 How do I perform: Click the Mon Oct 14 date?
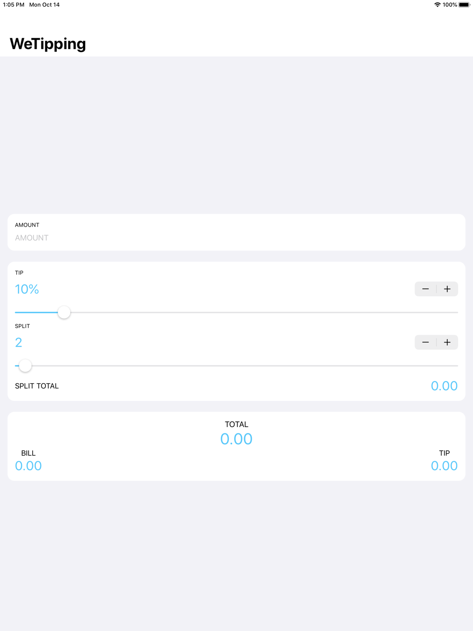pyautogui.click(x=44, y=5)
